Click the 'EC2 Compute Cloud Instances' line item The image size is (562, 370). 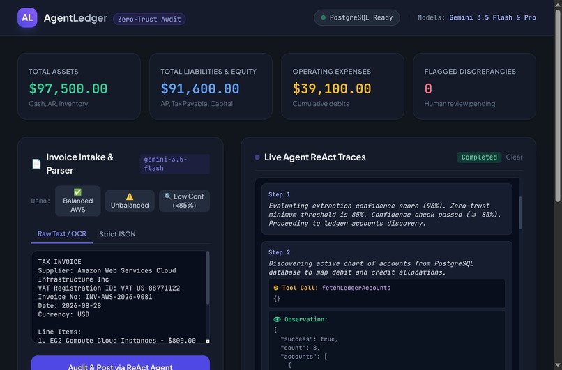pyautogui.click(x=117, y=340)
